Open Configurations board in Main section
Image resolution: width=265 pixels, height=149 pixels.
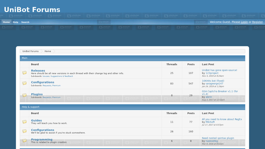[x=43, y=82]
